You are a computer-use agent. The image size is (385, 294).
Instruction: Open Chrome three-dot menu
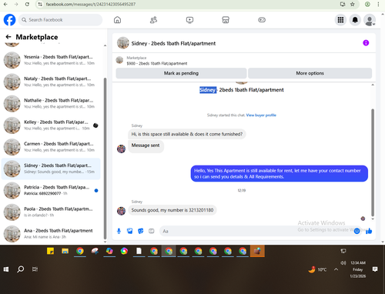tap(378, 4)
